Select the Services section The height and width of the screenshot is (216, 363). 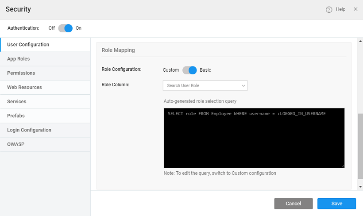(17, 101)
